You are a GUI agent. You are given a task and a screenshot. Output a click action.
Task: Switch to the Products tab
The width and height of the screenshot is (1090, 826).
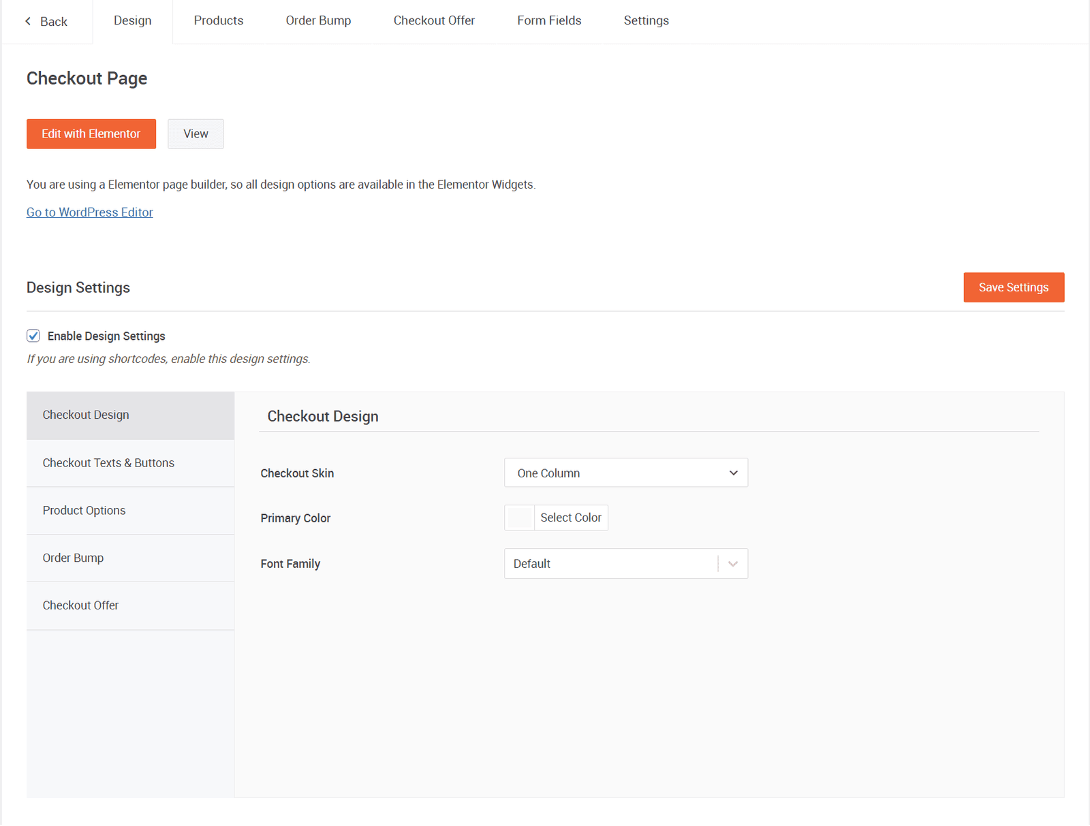pyautogui.click(x=218, y=20)
